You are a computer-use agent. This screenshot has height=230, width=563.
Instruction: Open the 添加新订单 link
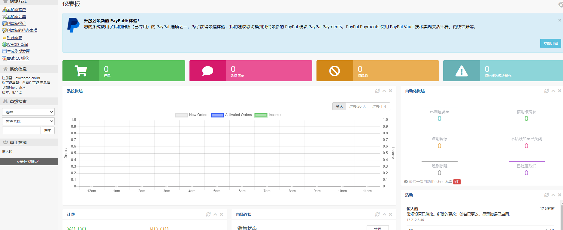17,16
